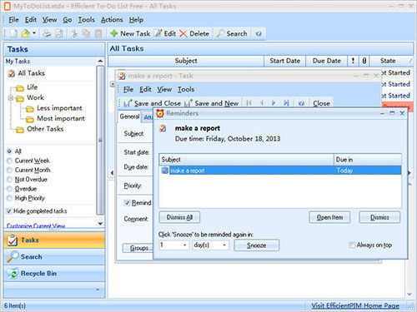Open the Search navigation pane

[x=54, y=257]
